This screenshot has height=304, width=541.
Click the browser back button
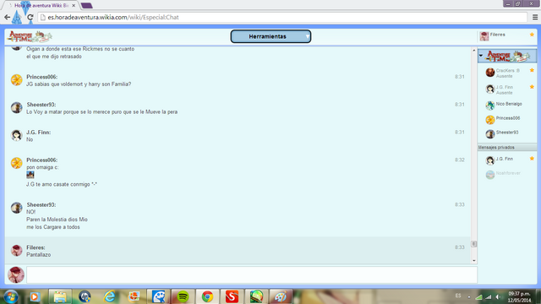8,17
